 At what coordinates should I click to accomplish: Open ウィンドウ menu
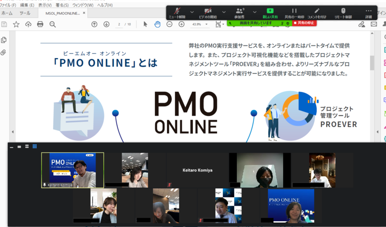(x=83, y=5)
